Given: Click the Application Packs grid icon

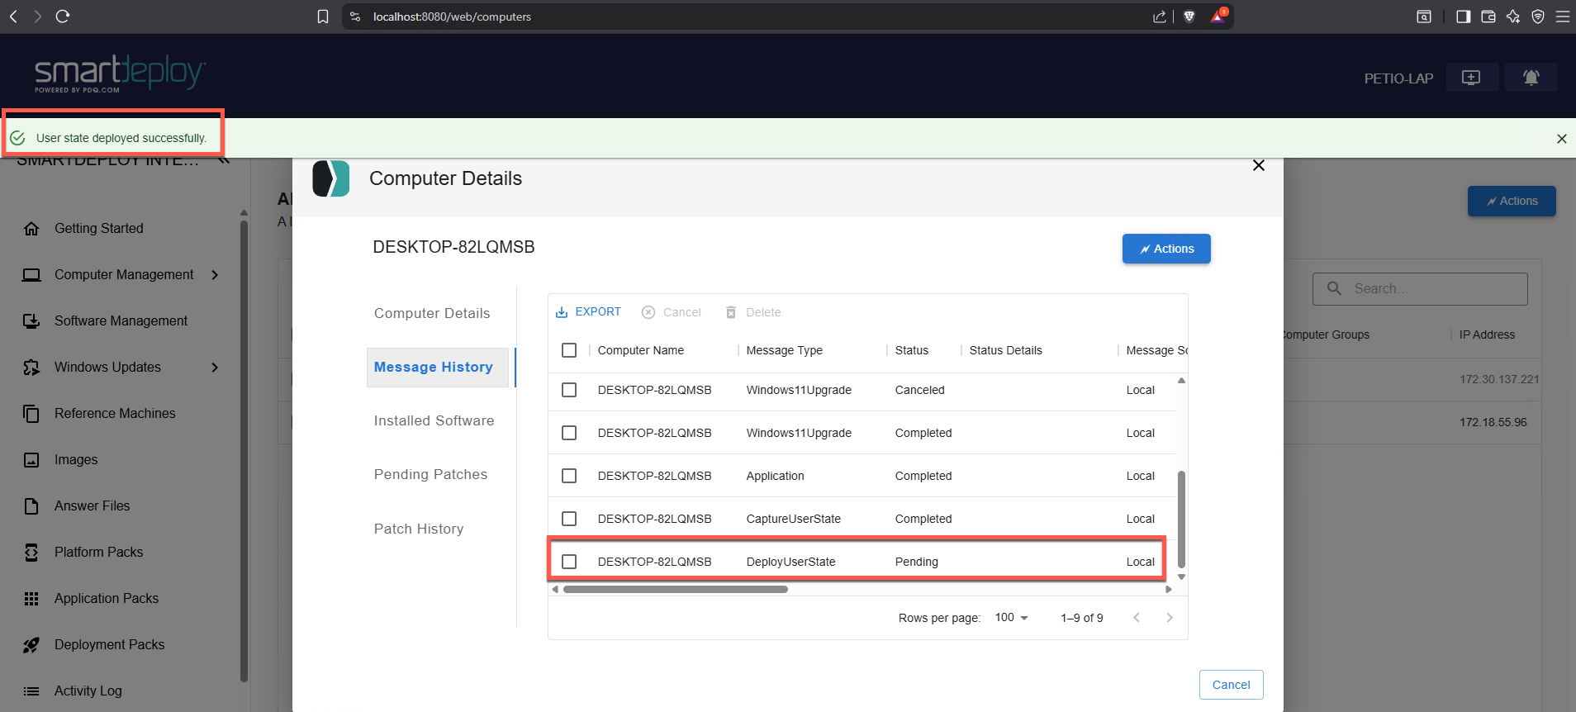Looking at the screenshot, I should [x=31, y=599].
